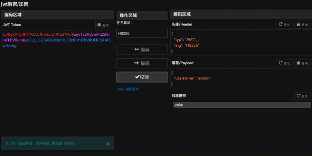Click the jwt解密/加密 page title
The image size is (312, 156).
[14, 4]
